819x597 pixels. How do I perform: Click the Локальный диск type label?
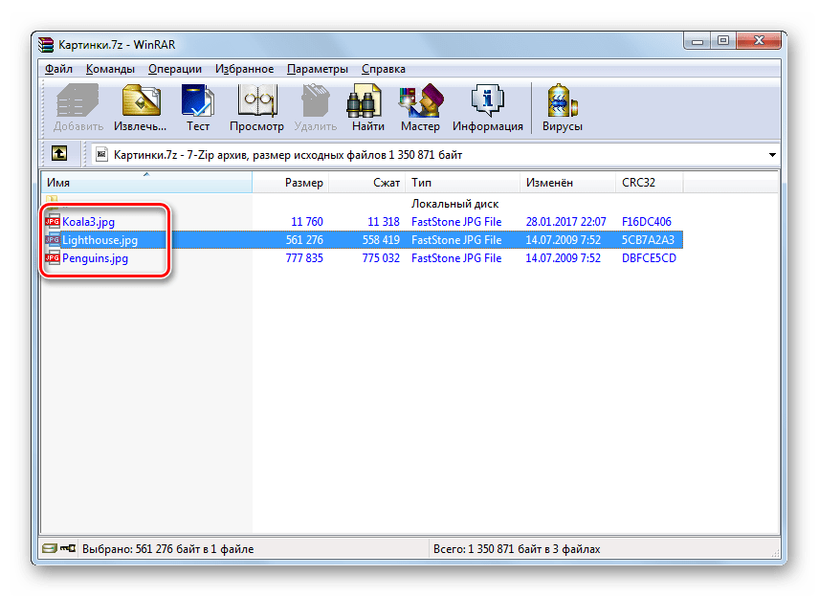(x=454, y=204)
